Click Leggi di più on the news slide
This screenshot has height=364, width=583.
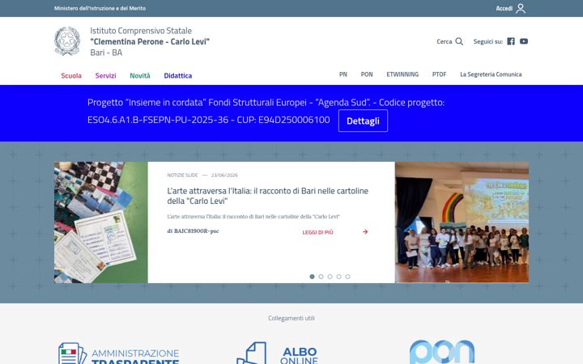pos(317,232)
